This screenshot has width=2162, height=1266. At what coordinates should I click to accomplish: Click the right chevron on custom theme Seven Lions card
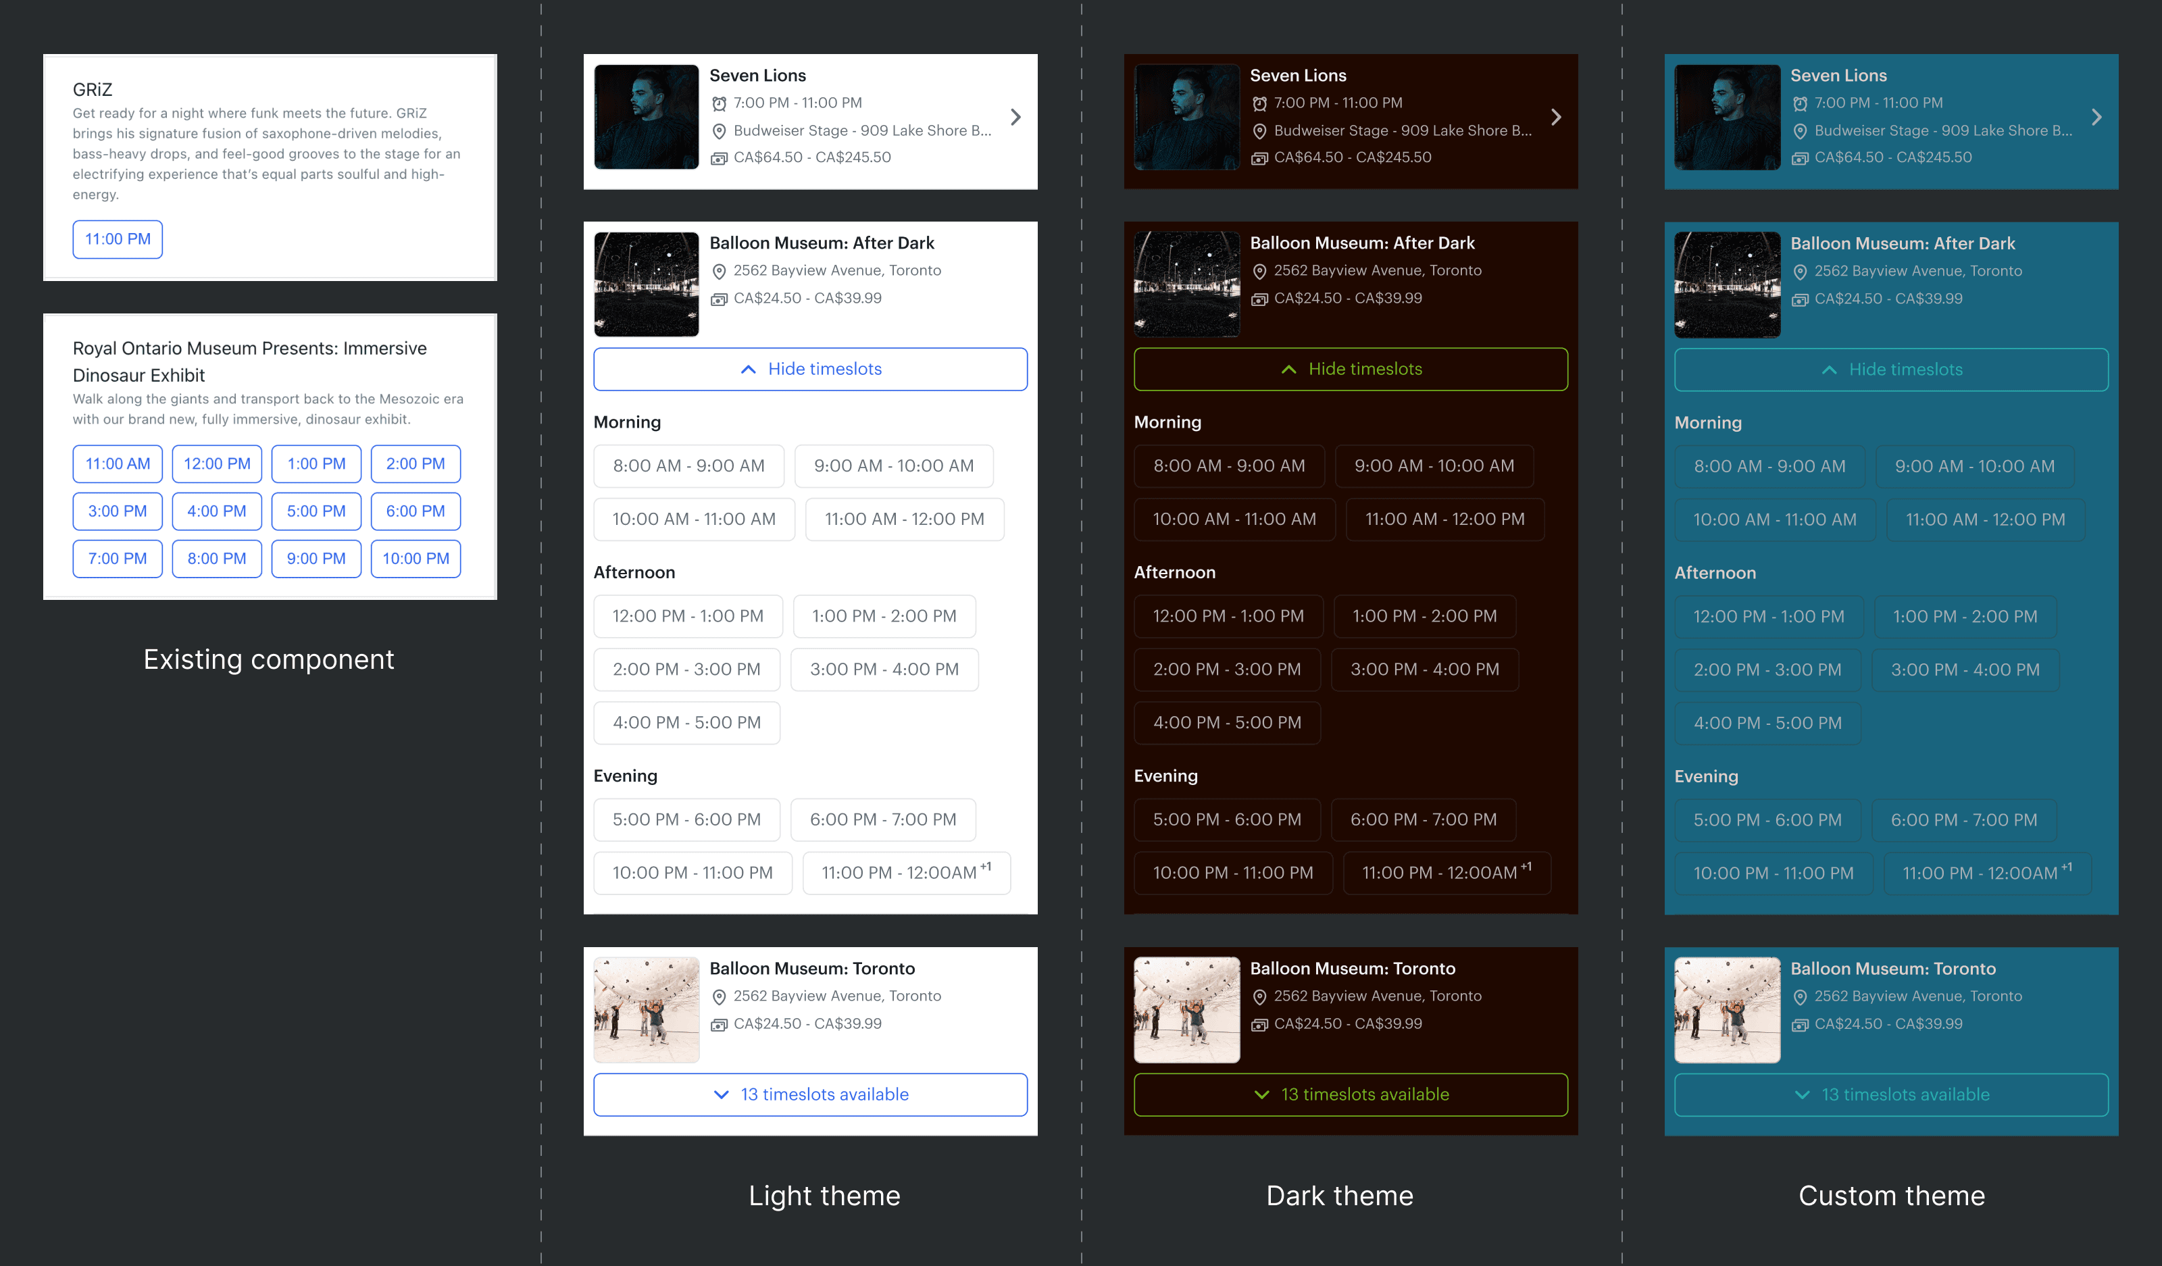(x=2096, y=118)
